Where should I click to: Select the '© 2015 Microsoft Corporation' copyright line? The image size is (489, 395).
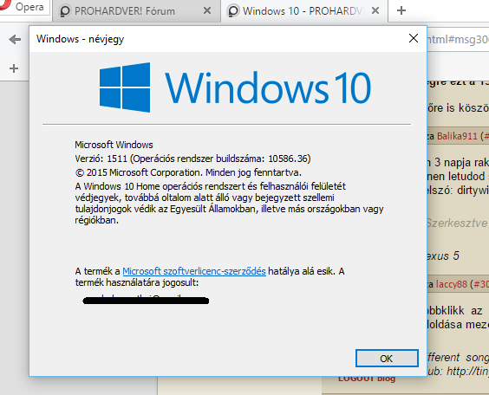[x=188, y=172]
